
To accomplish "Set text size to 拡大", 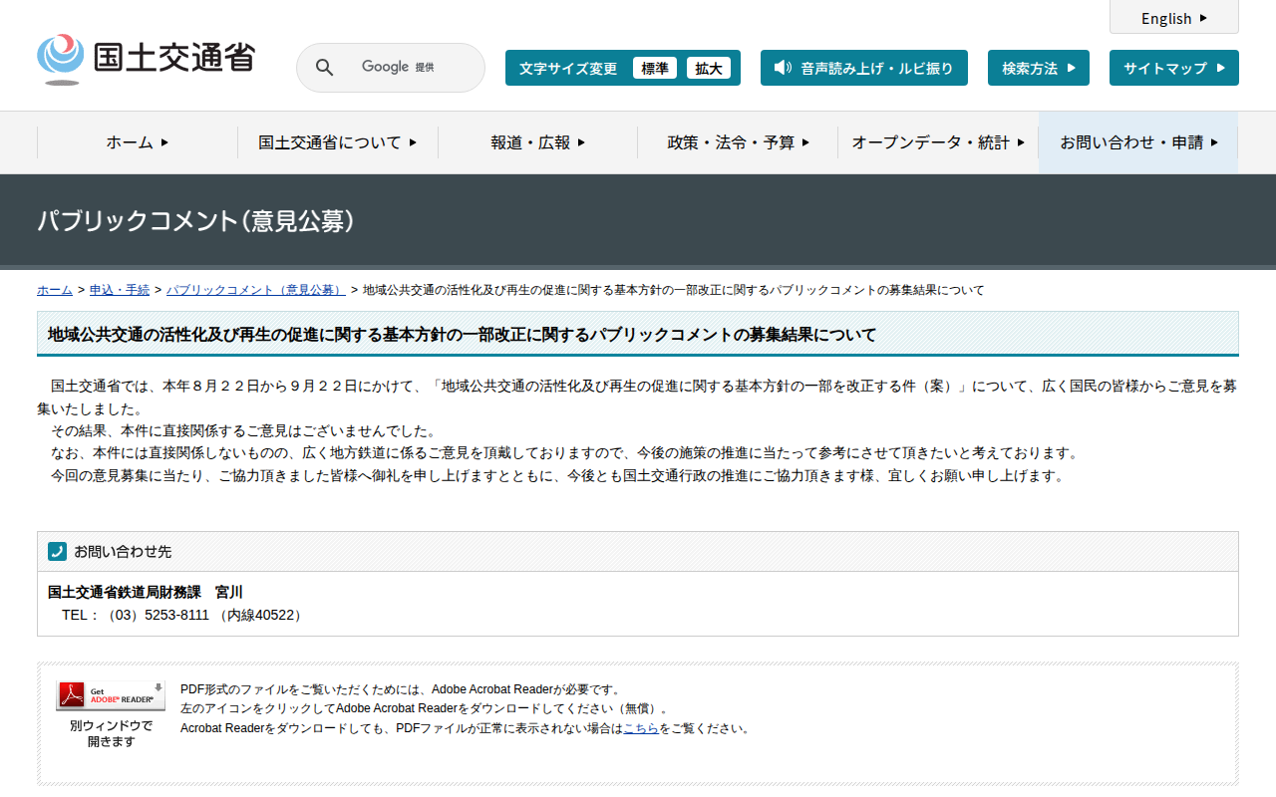I will tap(709, 68).
